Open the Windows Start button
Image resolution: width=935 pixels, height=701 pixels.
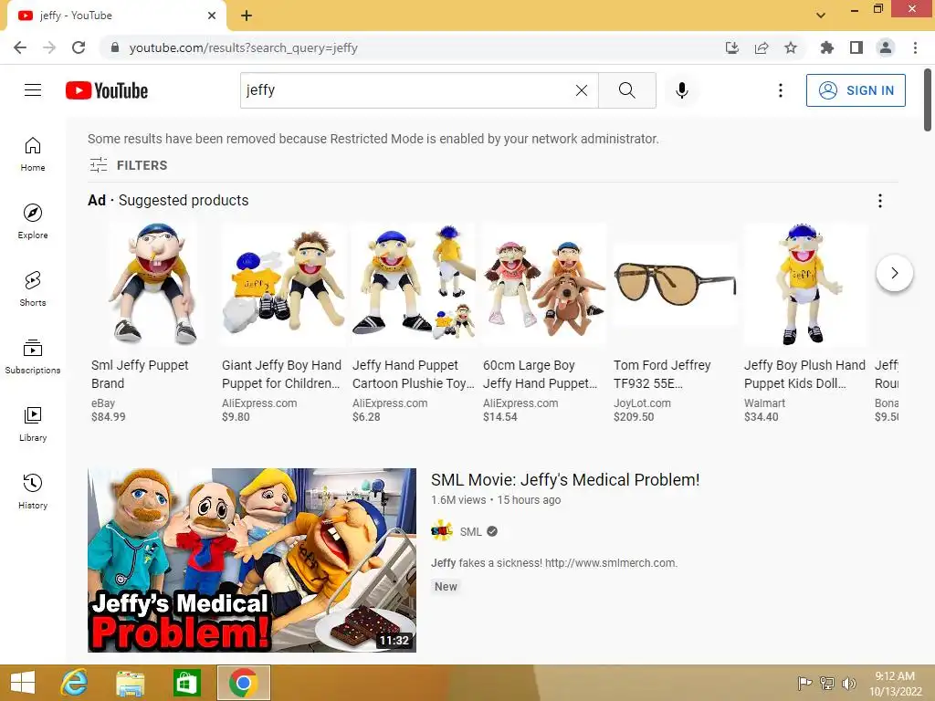pyautogui.click(x=23, y=683)
